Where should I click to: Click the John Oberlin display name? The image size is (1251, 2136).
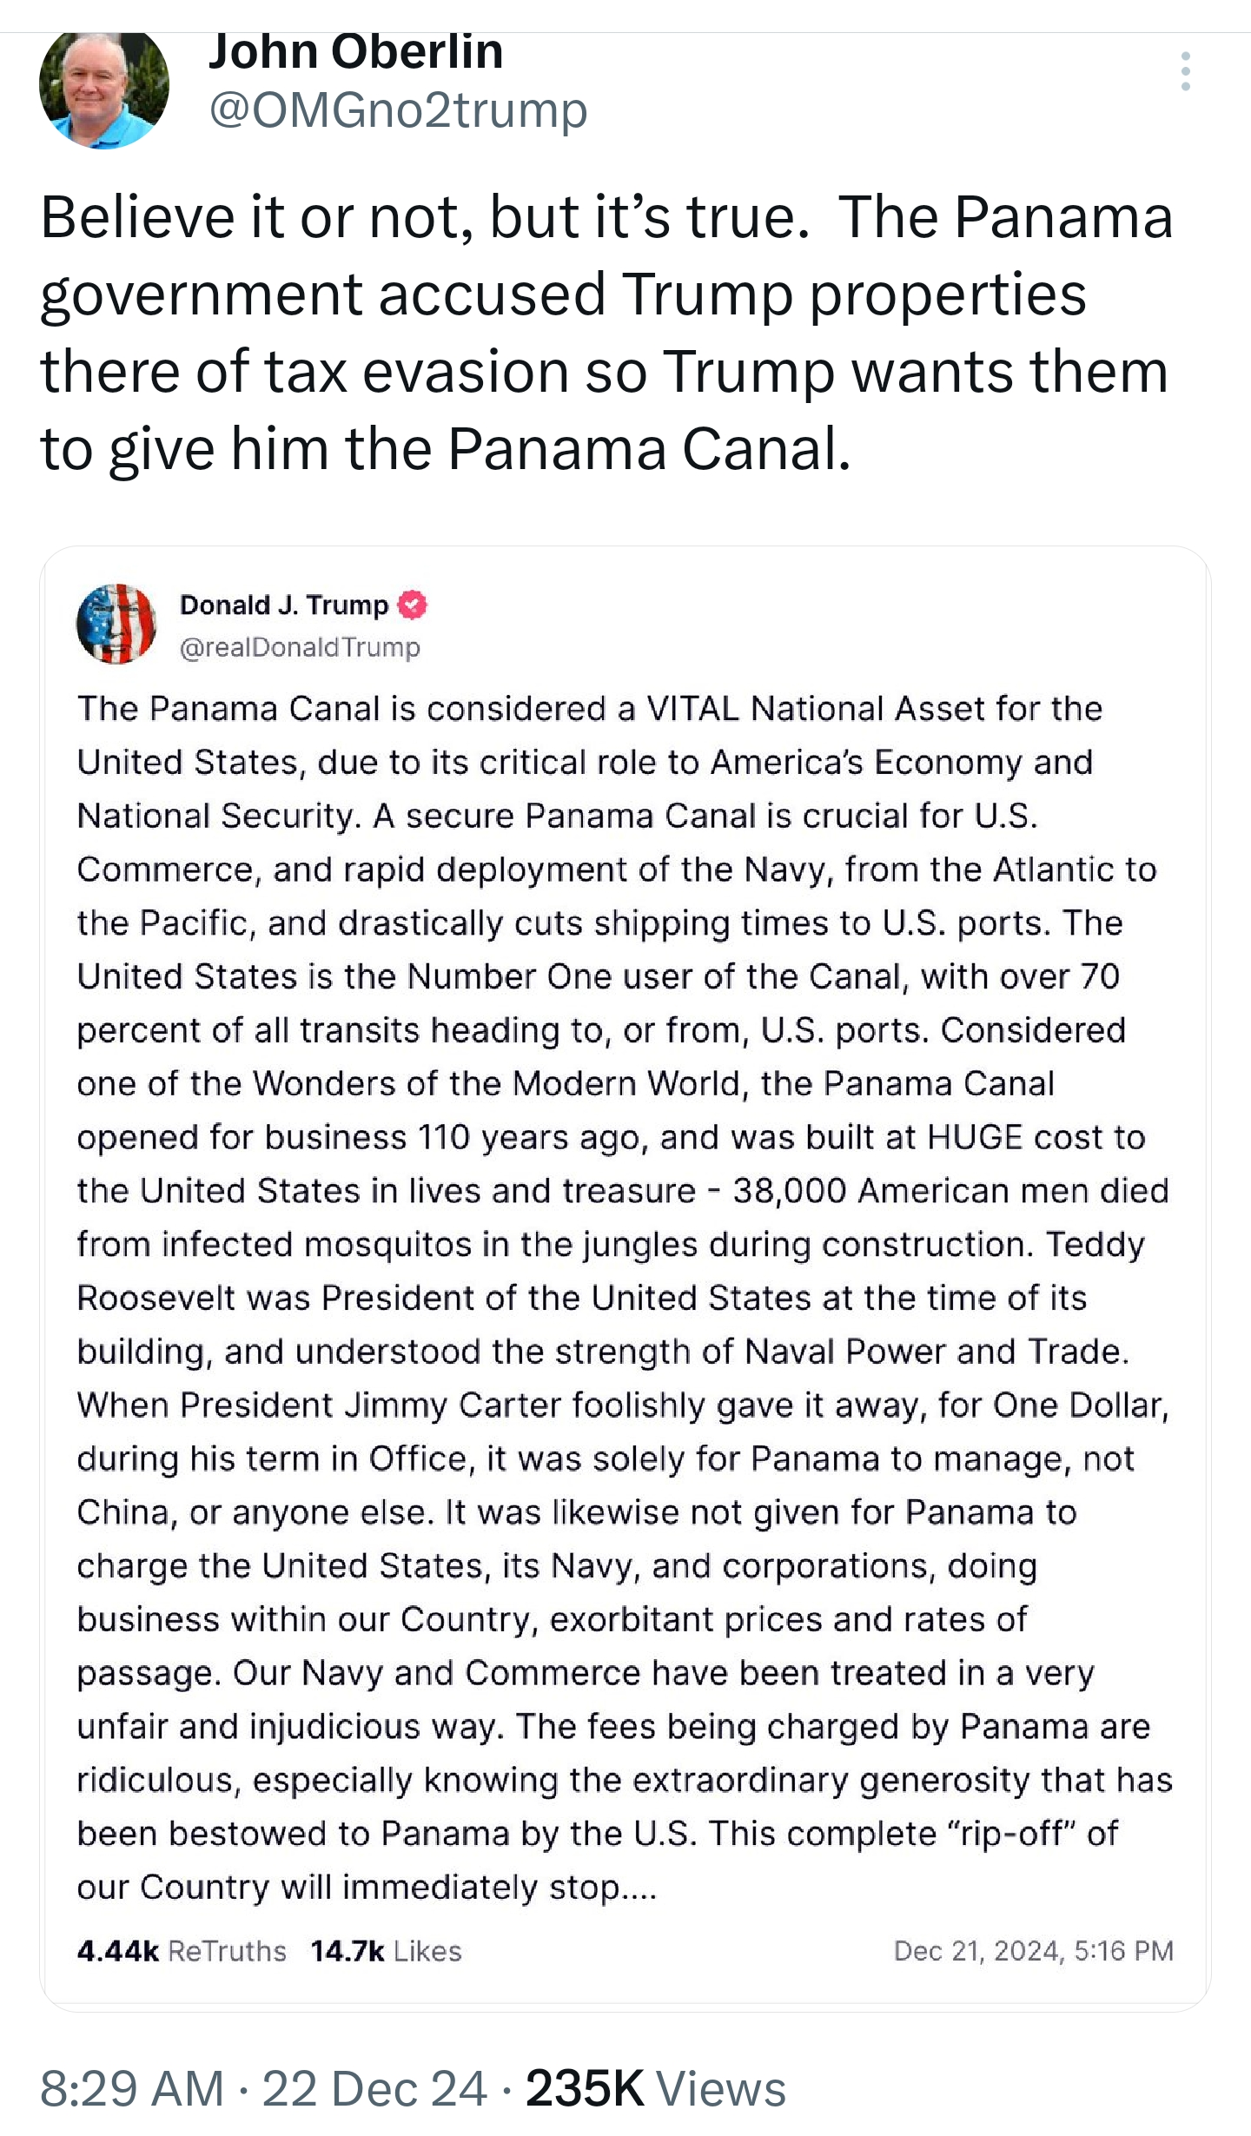[355, 52]
